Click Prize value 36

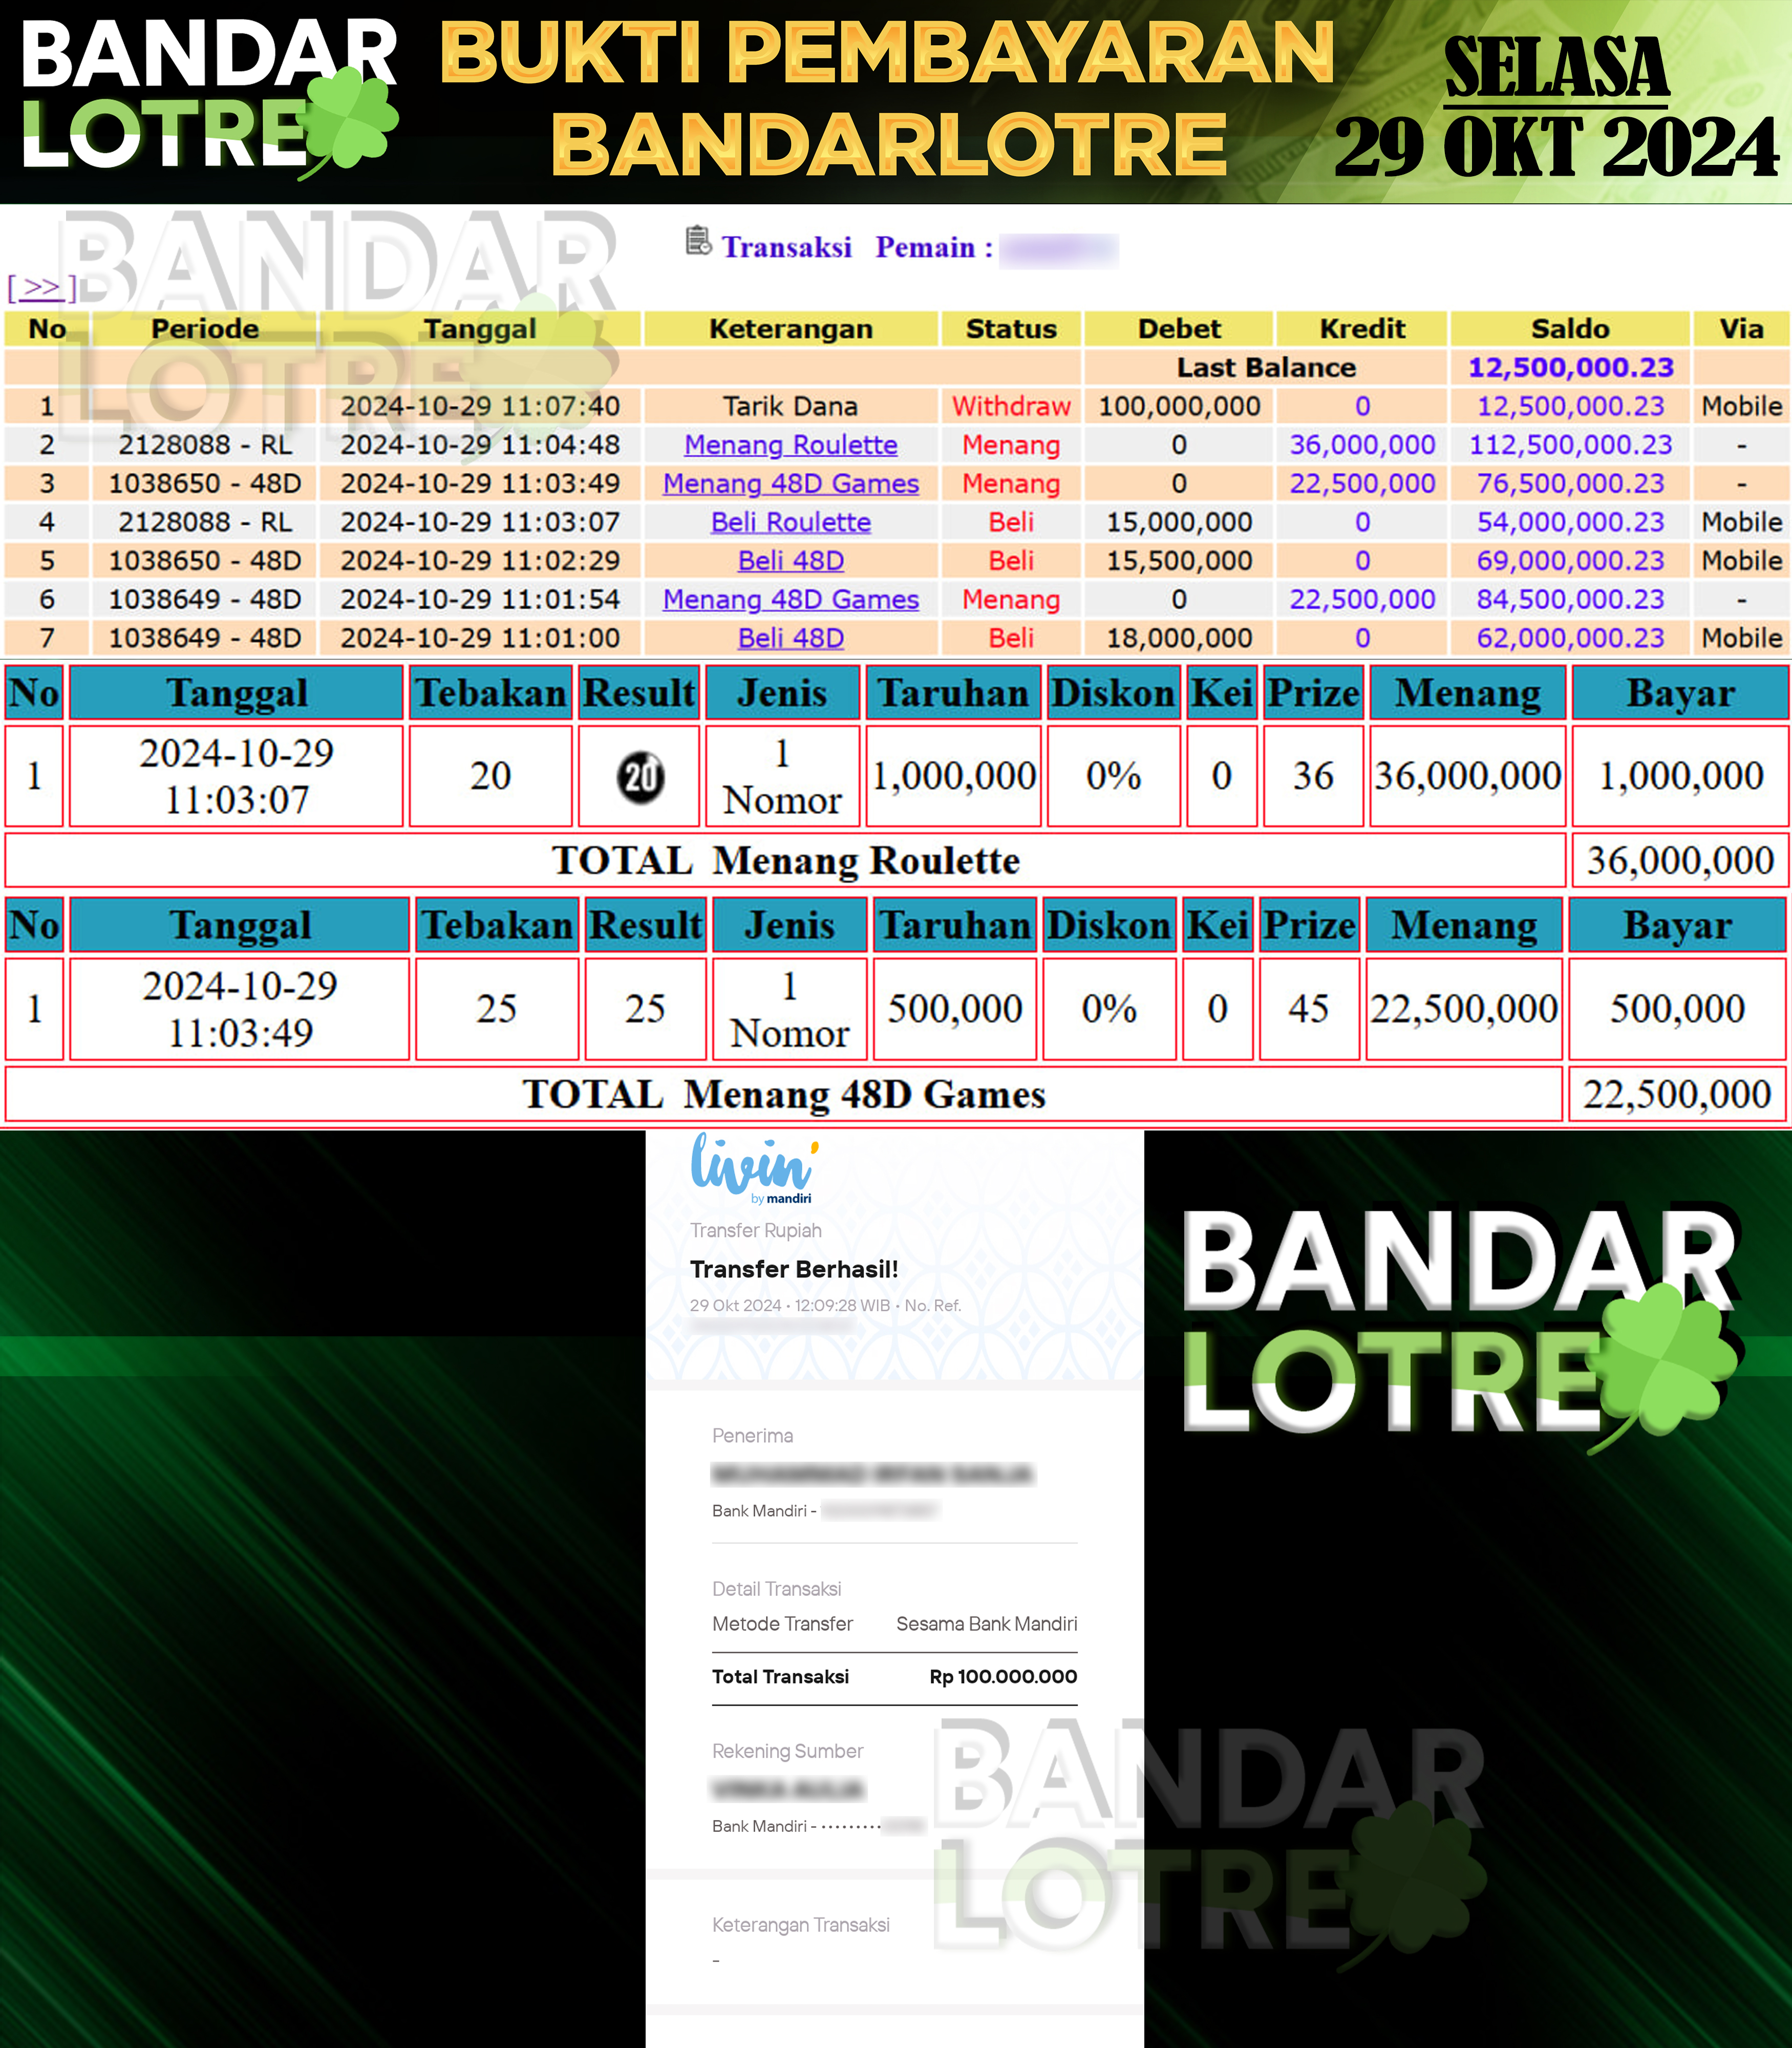1313,777
